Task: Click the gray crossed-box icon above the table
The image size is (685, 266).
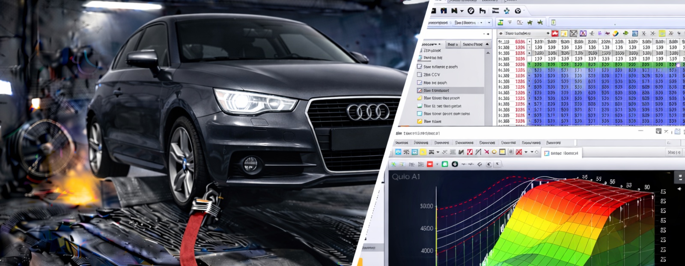Action: point(573,33)
